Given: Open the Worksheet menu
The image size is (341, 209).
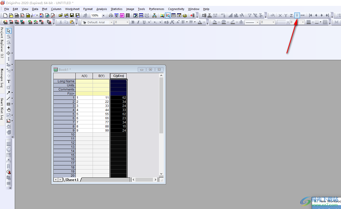Looking at the screenshot, I should tap(72, 9).
